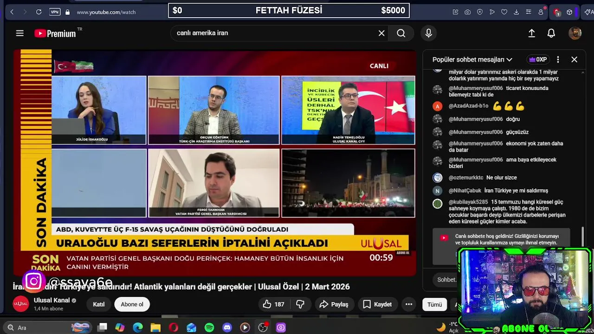Launch Copilot from the taskbar
The width and height of the screenshot is (594, 334).
120,328
